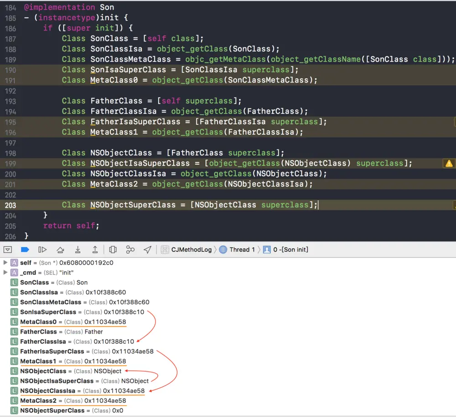
Task: Click line number 203 in gutter
Action: click(10, 205)
